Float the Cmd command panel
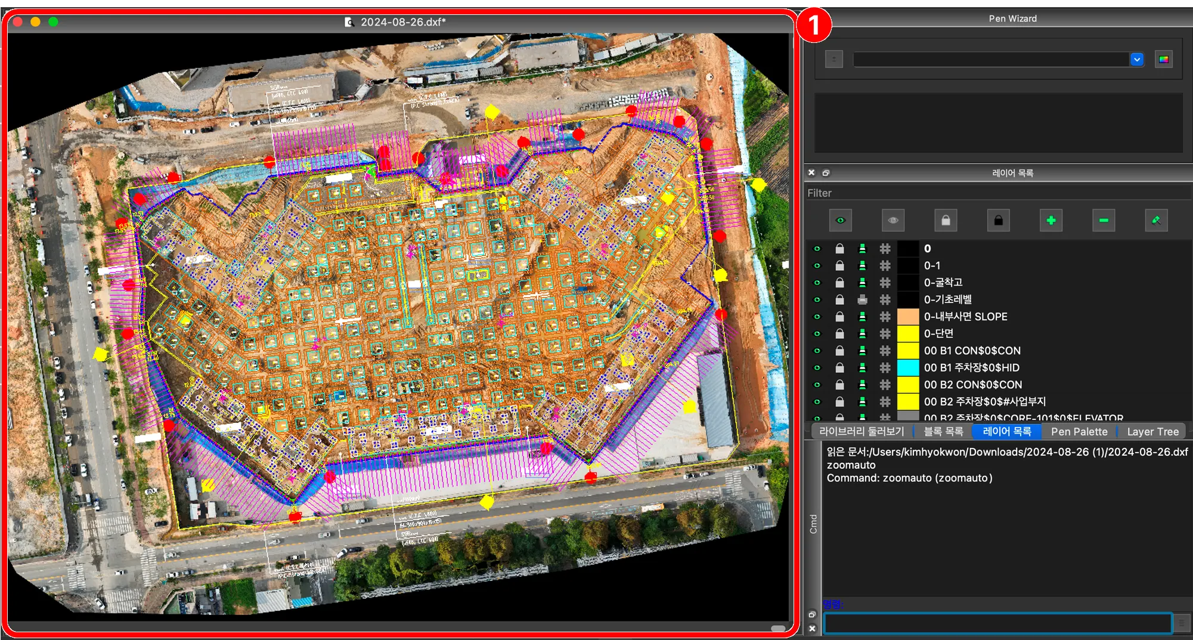1193x640 pixels. [812, 614]
